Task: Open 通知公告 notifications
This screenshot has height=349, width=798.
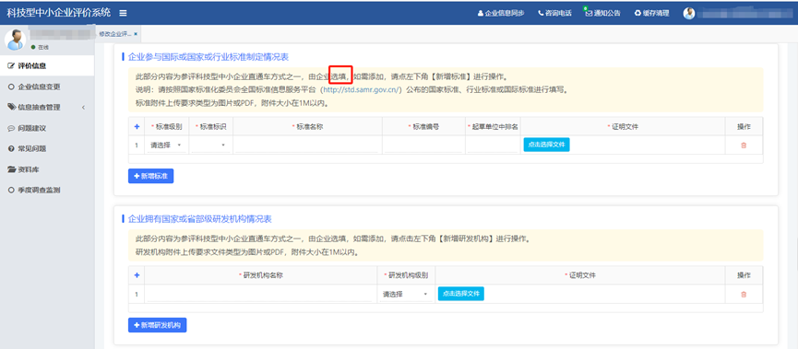Action: [602, 13]
